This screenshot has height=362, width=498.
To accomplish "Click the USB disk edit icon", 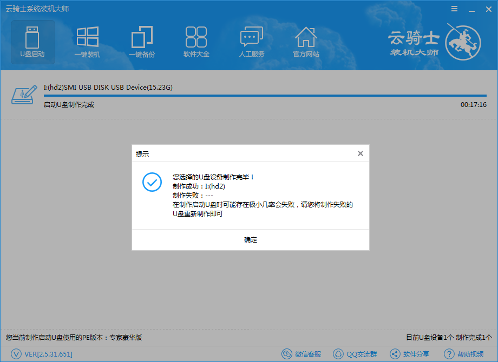I will pos(24,95).
